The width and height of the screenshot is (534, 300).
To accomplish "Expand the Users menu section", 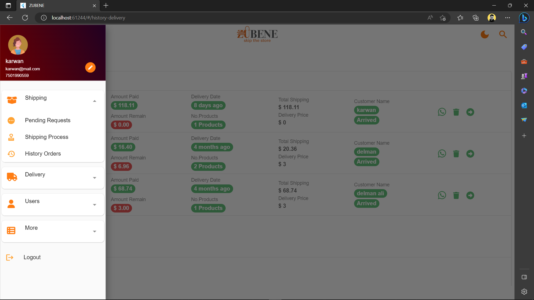I will (95, 205).
